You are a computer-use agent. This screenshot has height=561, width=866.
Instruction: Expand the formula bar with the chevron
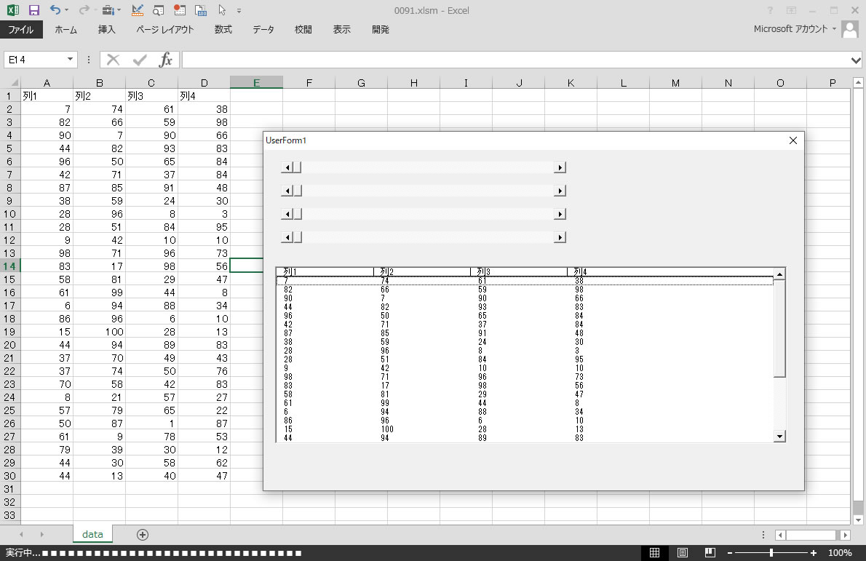point(856,60)
